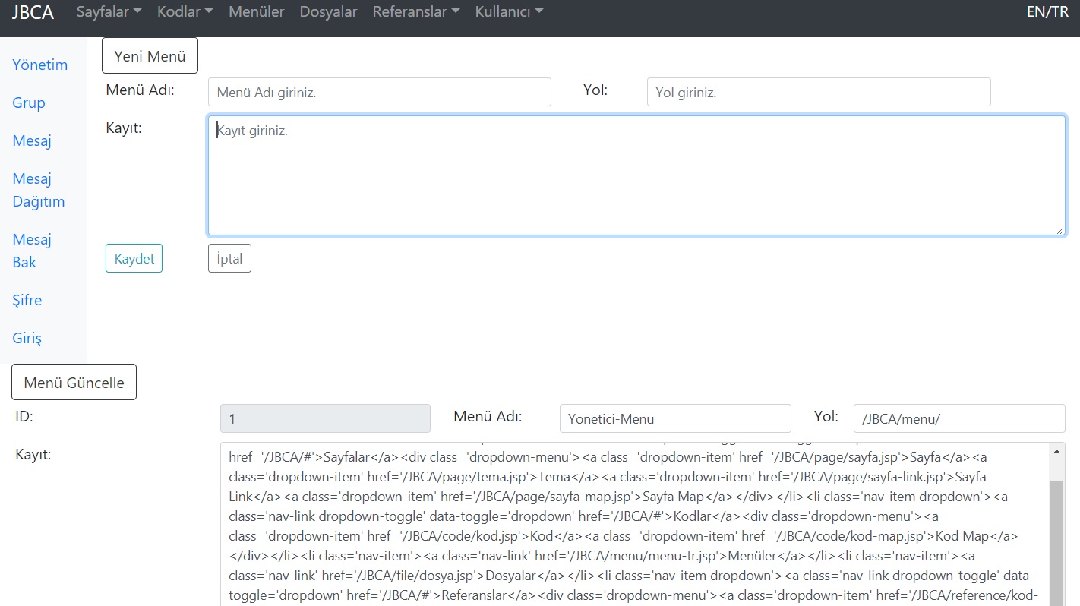Open the Mesaj sidebar link

[x=32, y=140]
